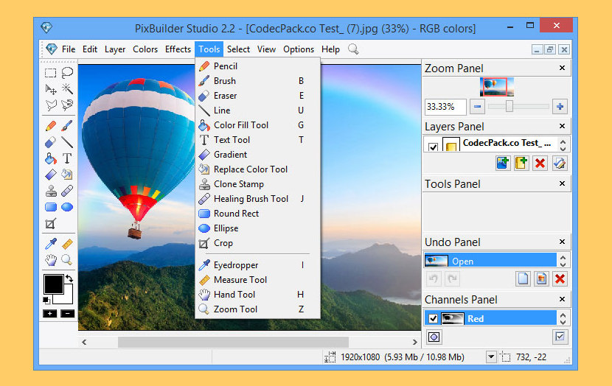Select the Magic Wand tool in toolbox
The width and height of the screenshot is (612, 386).
coord(67,89)
